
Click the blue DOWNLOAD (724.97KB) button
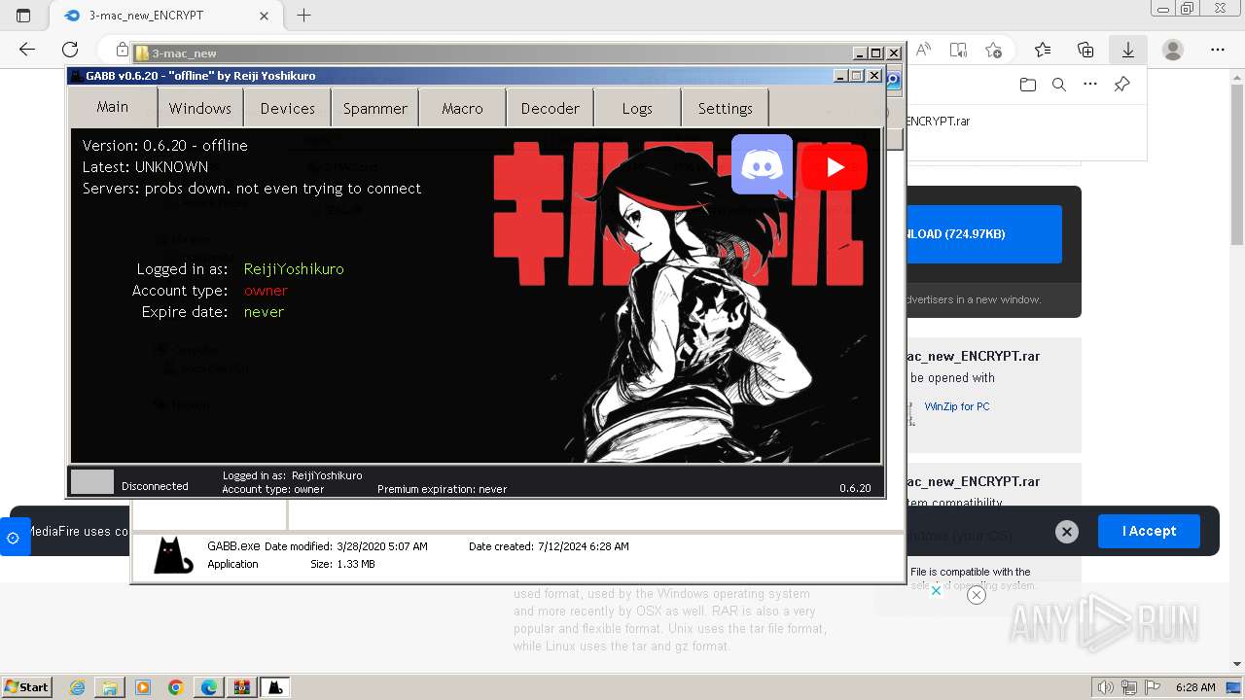(982, 234)
